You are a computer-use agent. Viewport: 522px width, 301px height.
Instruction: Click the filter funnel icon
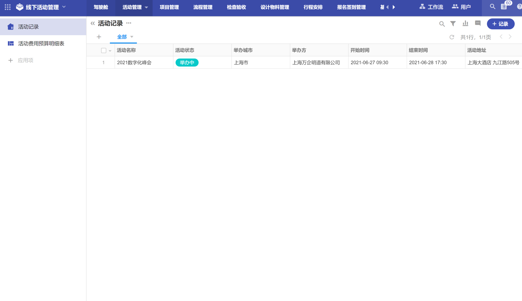(x=453, y=24)
